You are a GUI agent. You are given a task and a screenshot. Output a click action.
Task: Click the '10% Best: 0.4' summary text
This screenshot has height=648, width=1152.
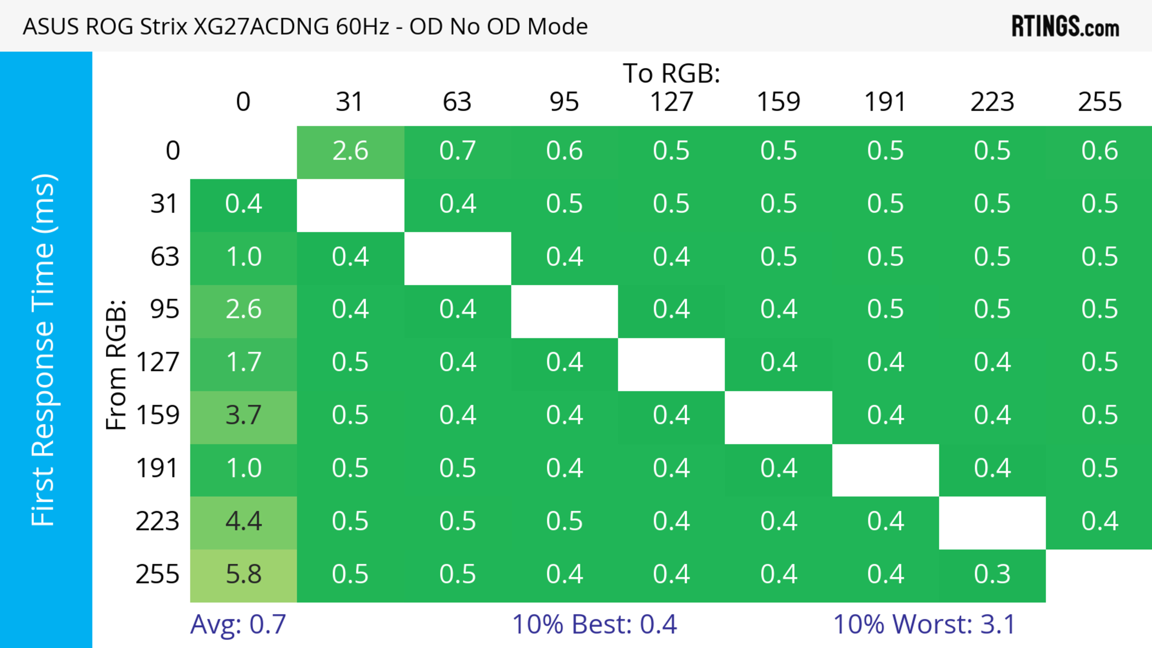coord(594,624)
